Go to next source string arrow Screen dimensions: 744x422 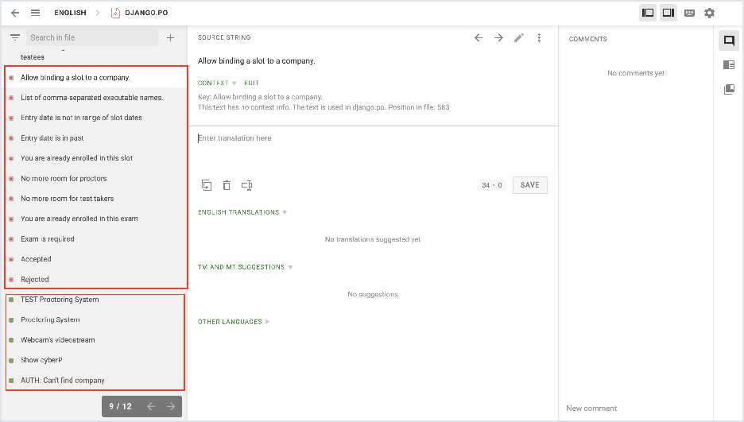498,37
